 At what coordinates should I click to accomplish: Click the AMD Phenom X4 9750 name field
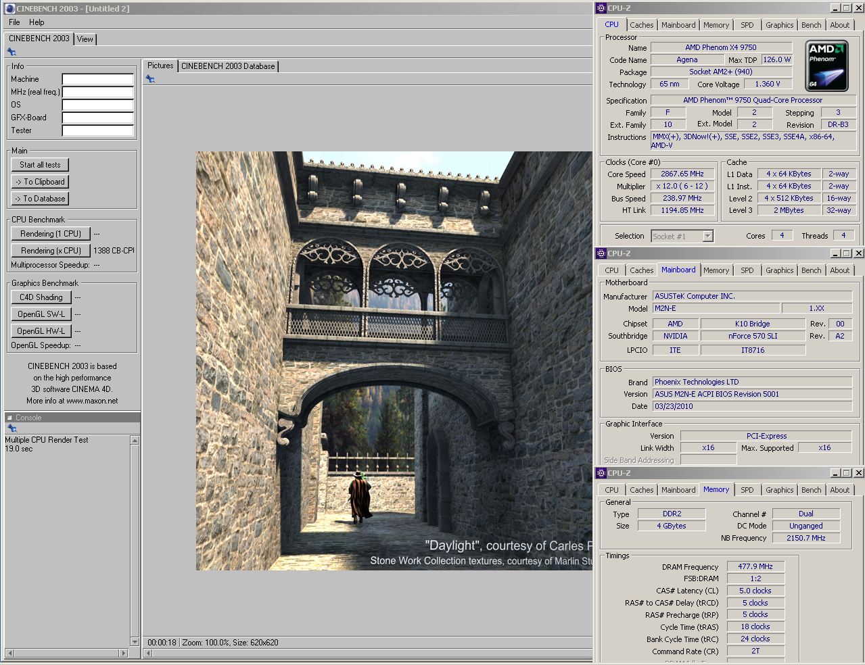[x=721, y=47]
